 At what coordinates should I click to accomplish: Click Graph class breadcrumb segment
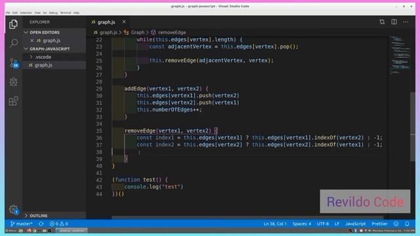(135, 32)
